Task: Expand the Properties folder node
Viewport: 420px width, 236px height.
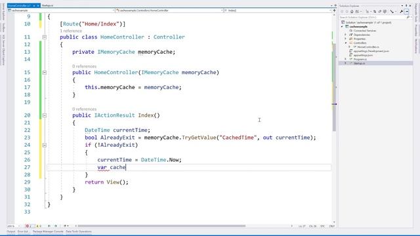Action: pyautogui.click(x=346, y=39)
